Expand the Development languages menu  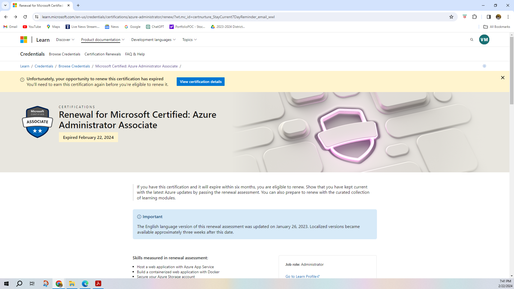(x=153, y=39)
